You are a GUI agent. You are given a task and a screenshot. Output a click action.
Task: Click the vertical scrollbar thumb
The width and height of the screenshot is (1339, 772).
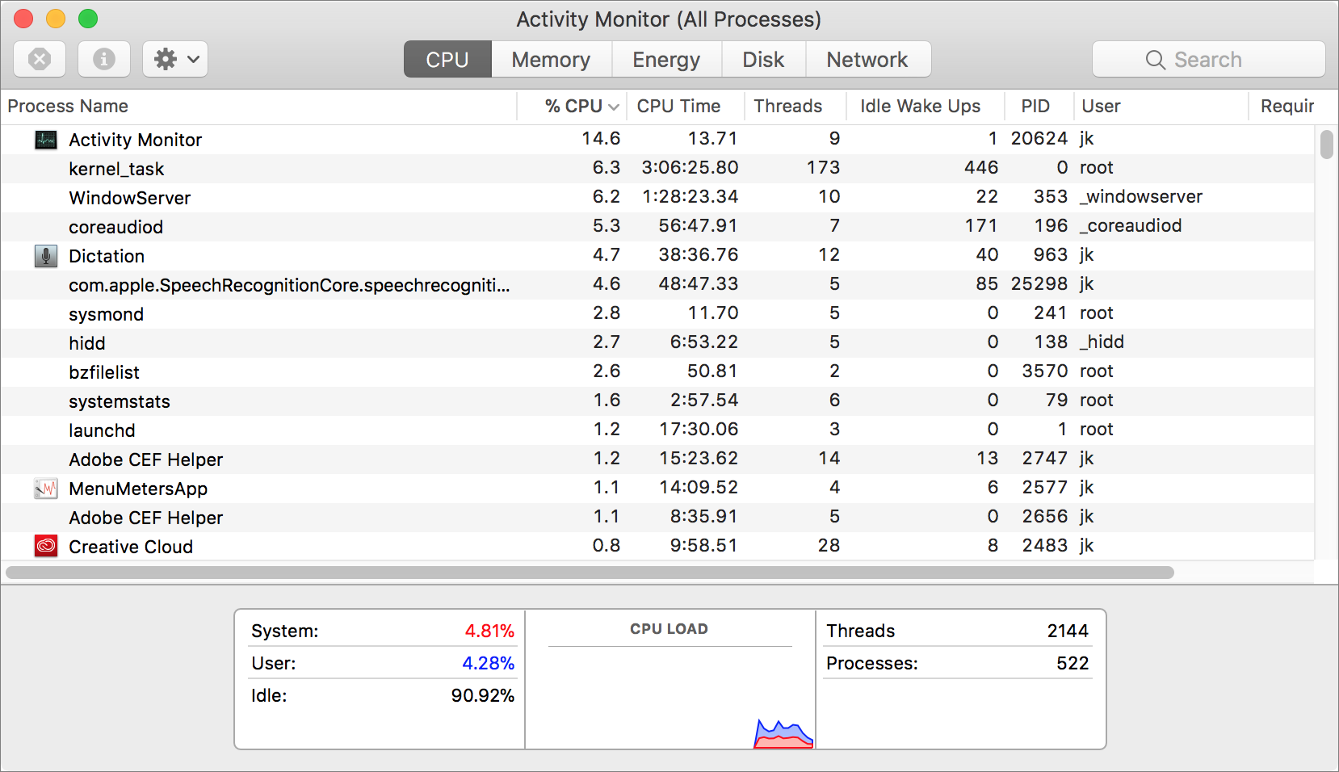(x=1326, y=145)
